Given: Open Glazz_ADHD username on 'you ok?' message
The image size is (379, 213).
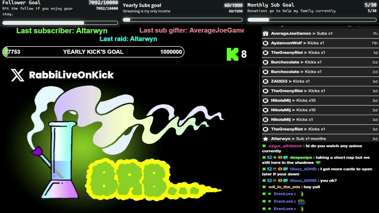Looking at the screenshot, I should coord(303,180).
